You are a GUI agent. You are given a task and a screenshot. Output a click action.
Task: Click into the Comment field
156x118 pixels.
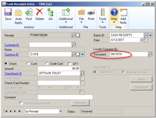65,97
